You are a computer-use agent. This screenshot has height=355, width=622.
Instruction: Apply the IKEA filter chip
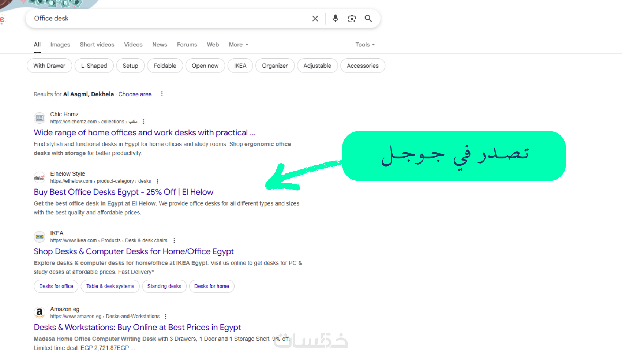point(240,66)
